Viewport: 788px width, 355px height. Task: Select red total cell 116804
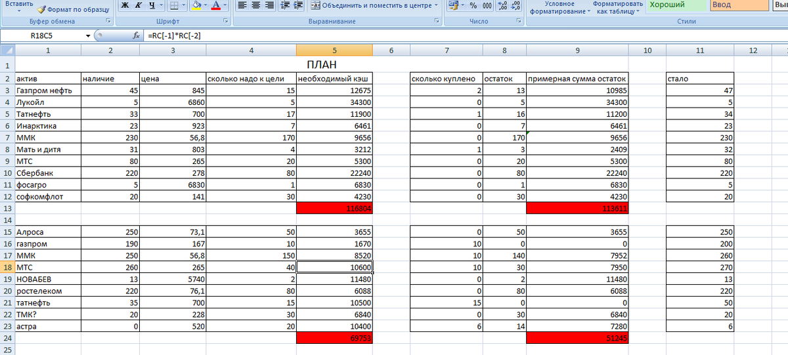334,208
